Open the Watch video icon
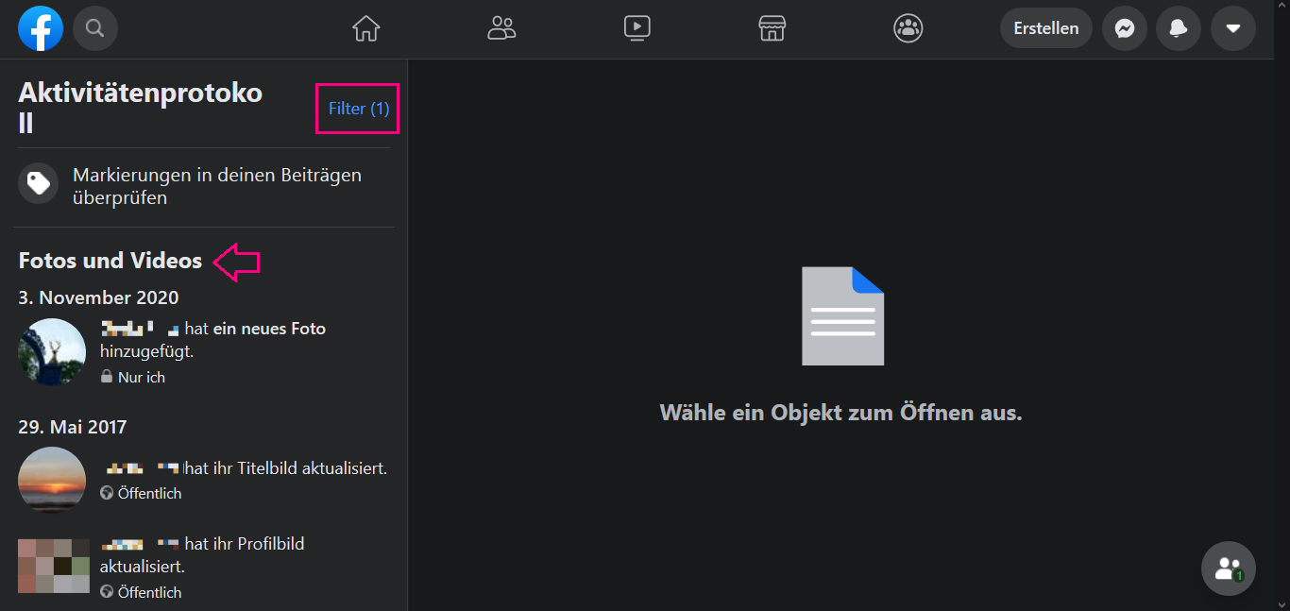The image size is (1290, 611). (x=637, y=28)
